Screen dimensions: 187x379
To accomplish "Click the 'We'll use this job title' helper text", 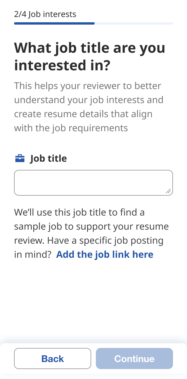I will pyautogui.click(x=79, y=212).
